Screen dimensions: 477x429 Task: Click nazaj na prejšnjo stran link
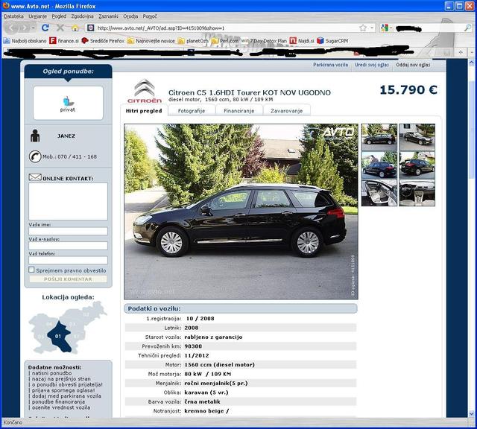tap(61, 379)
